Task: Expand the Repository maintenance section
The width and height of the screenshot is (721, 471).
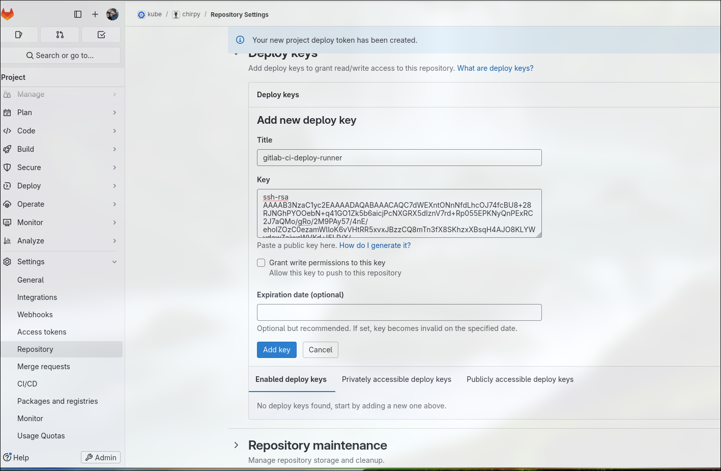Action: [236, 445]
